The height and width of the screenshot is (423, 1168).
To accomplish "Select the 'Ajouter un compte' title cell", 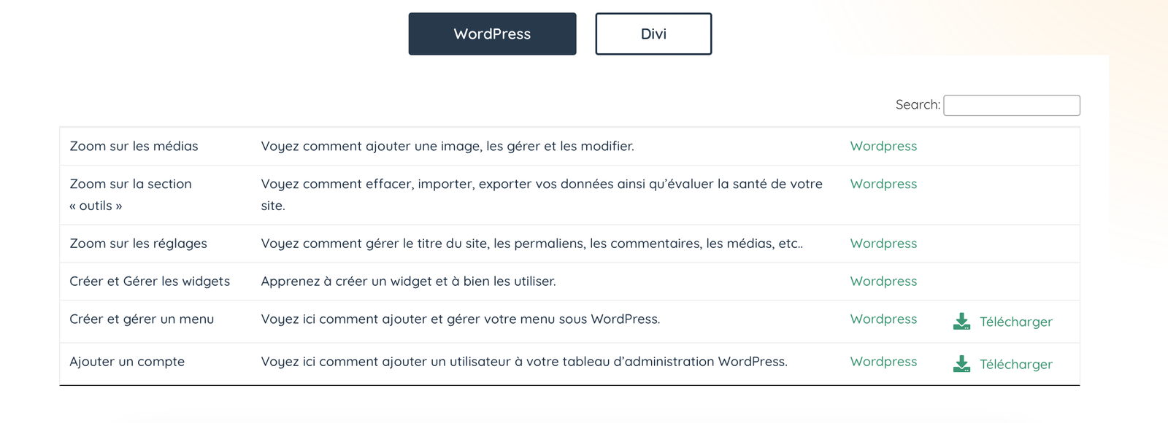I will [127, 362].
